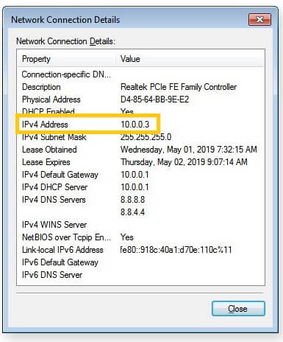This screenshot has width=283, height=342.
Task: Close dialog with red X button
Action: (x=259, y=20)
